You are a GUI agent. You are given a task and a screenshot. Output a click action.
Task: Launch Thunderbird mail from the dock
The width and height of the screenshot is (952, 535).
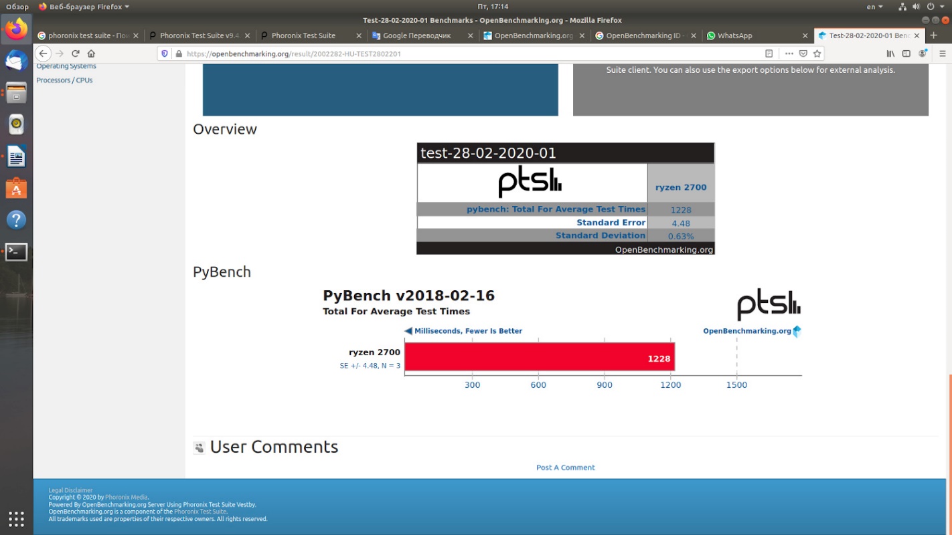coord(17,61)
